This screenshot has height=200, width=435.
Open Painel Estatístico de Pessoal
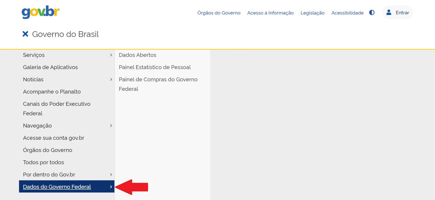(155, 67)
